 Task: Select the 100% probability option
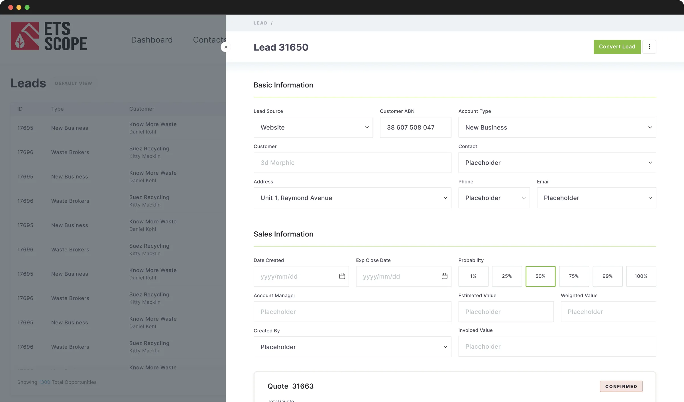click(x=641, y=276)
